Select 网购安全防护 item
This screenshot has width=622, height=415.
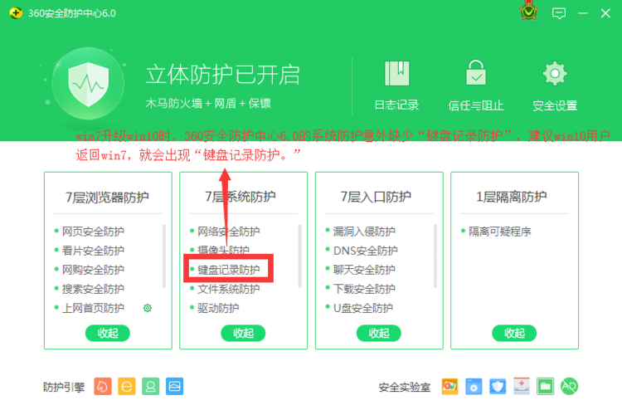click(x=93, y=269)
